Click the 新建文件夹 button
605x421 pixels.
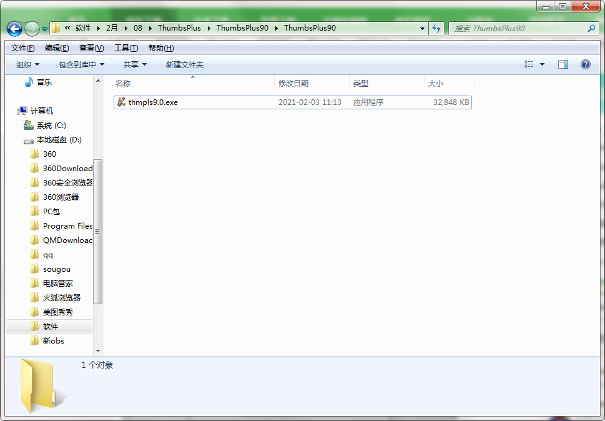tap(185, 64)
